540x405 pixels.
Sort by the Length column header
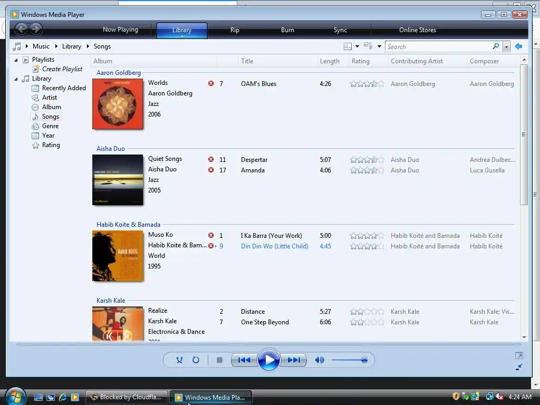pos(333,61)
